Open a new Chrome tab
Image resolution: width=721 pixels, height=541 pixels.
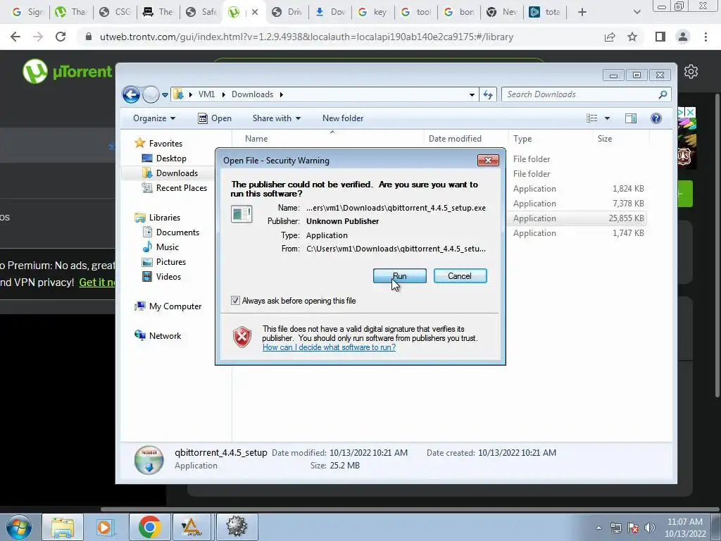(x=582, y=12)
